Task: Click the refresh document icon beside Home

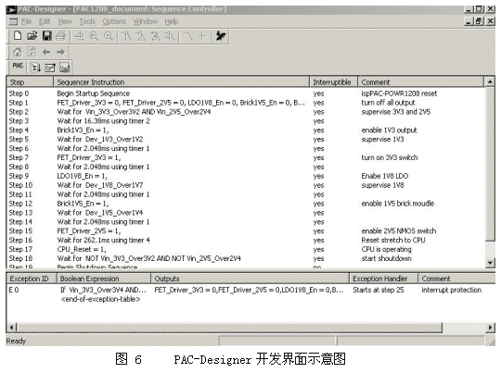Action: (x=32, y=52)
